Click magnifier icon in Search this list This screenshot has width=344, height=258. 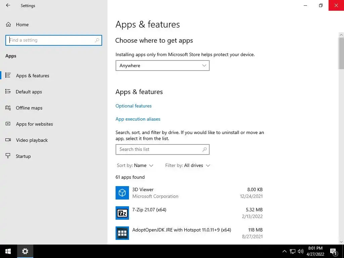(205, 149)
